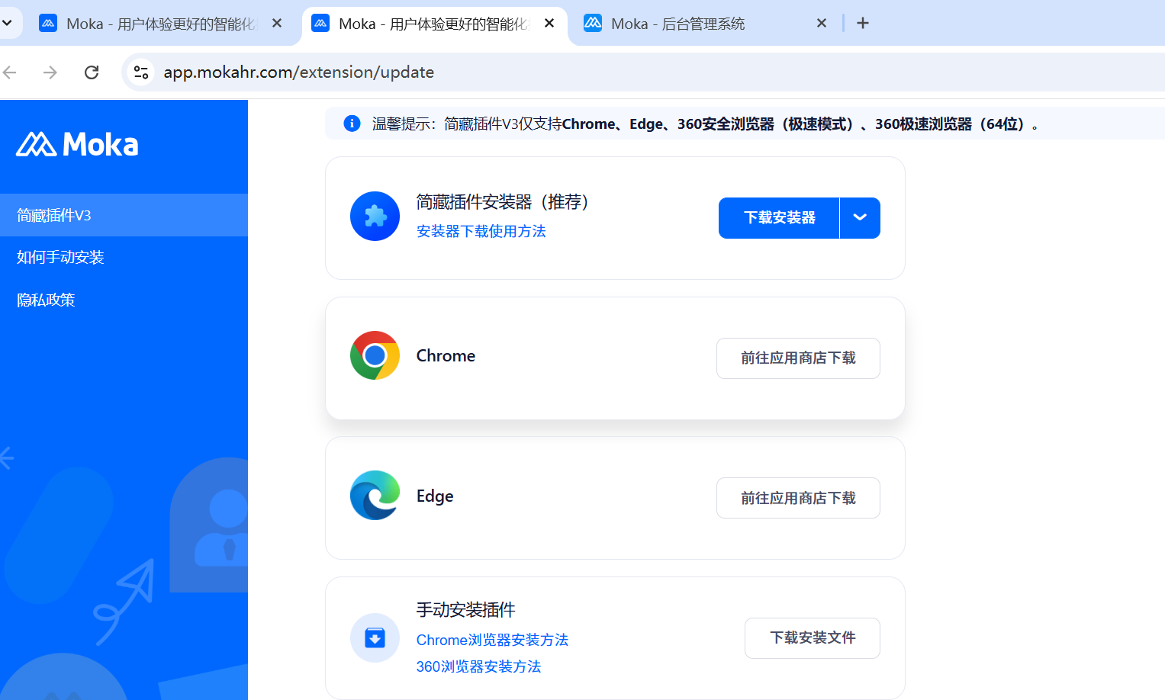Click Edge's 前往应用商店下载 button
Viewport: 1165px width, 700px height.
pos(798,498)
